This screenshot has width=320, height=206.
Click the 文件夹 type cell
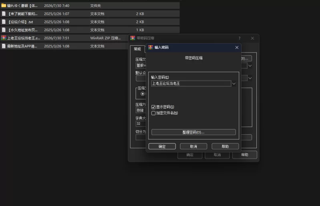pyautogui.click(x=96, y=6)
